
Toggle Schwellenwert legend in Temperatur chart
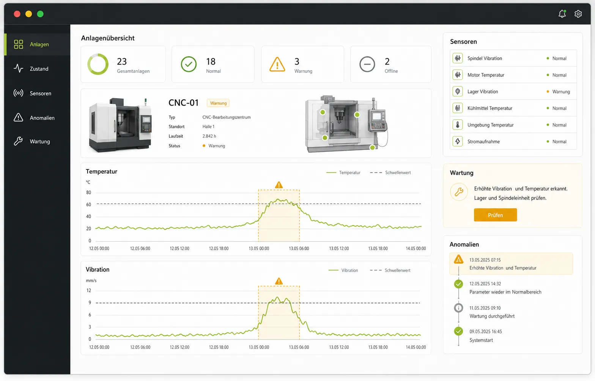[390, 172]
